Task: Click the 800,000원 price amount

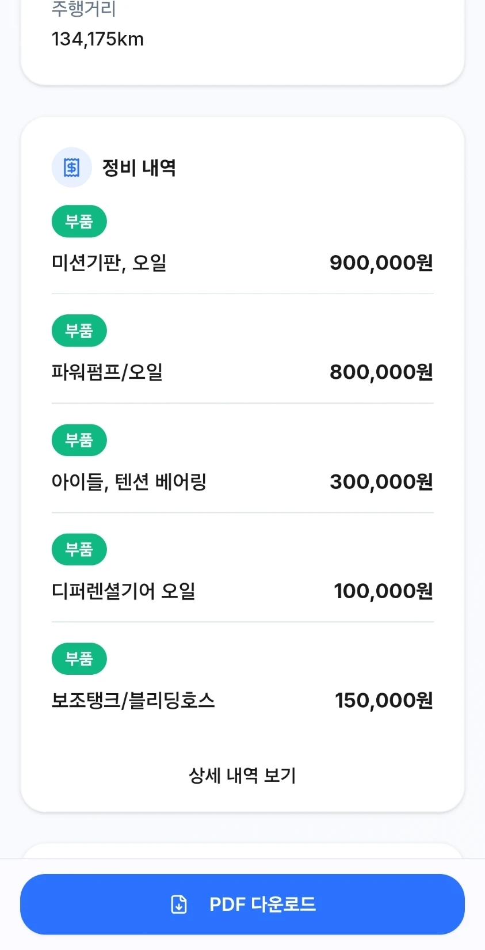Action: click(x=381, y=372)
